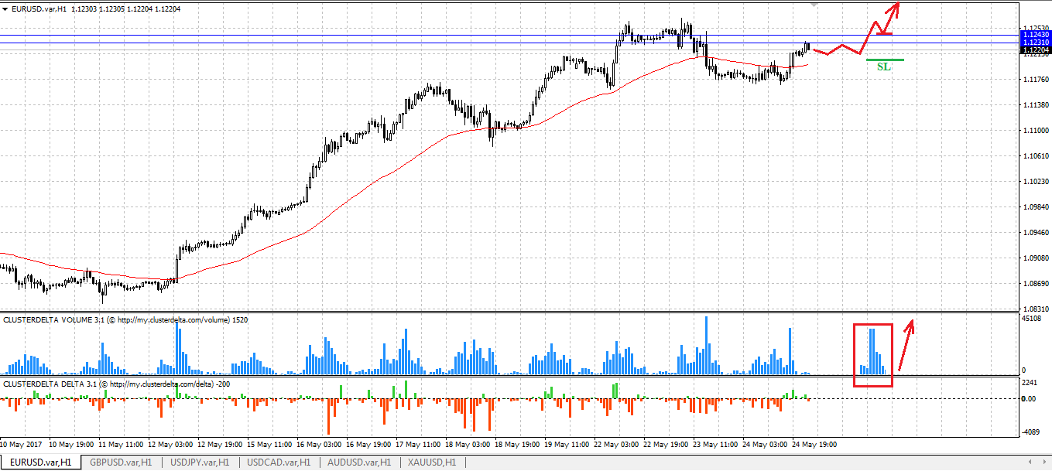This screenshot has width=1052, height=471.
Task: Click the CLUSTERDELTA DELTA 3.1 indicator label
Action: (116, 384)
